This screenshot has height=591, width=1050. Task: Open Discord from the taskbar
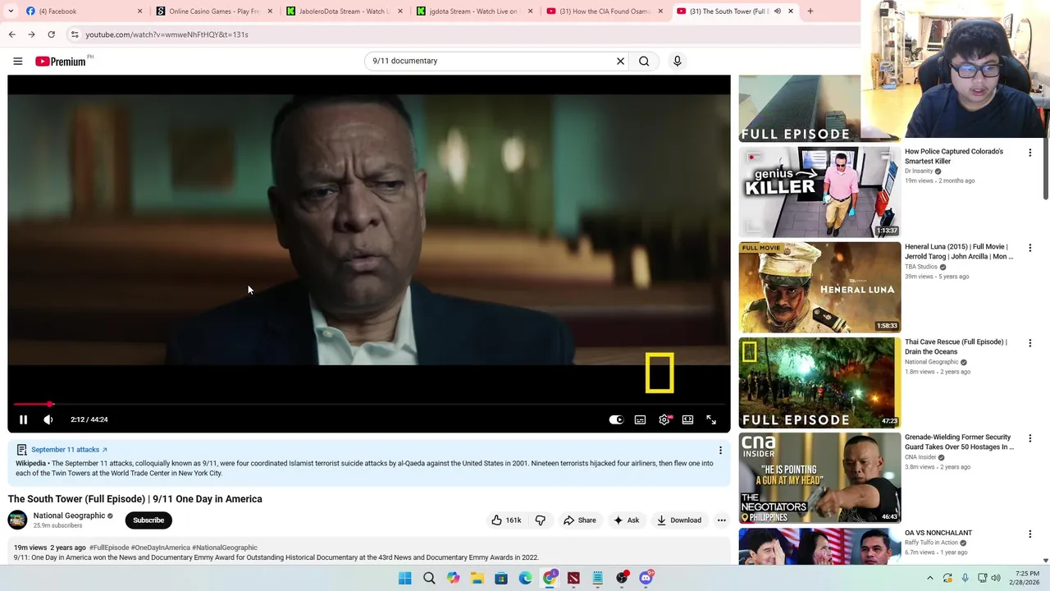pos(646,579)
